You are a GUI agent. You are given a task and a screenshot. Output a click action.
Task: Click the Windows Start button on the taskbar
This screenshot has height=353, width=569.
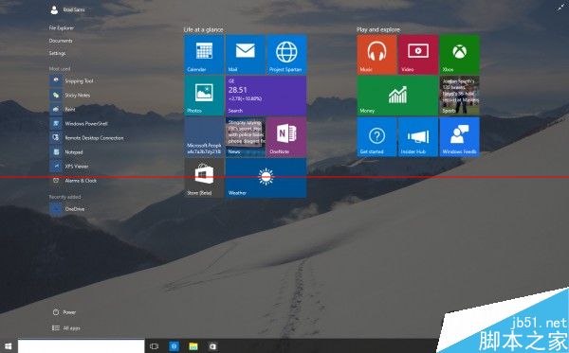pos(8,346)
